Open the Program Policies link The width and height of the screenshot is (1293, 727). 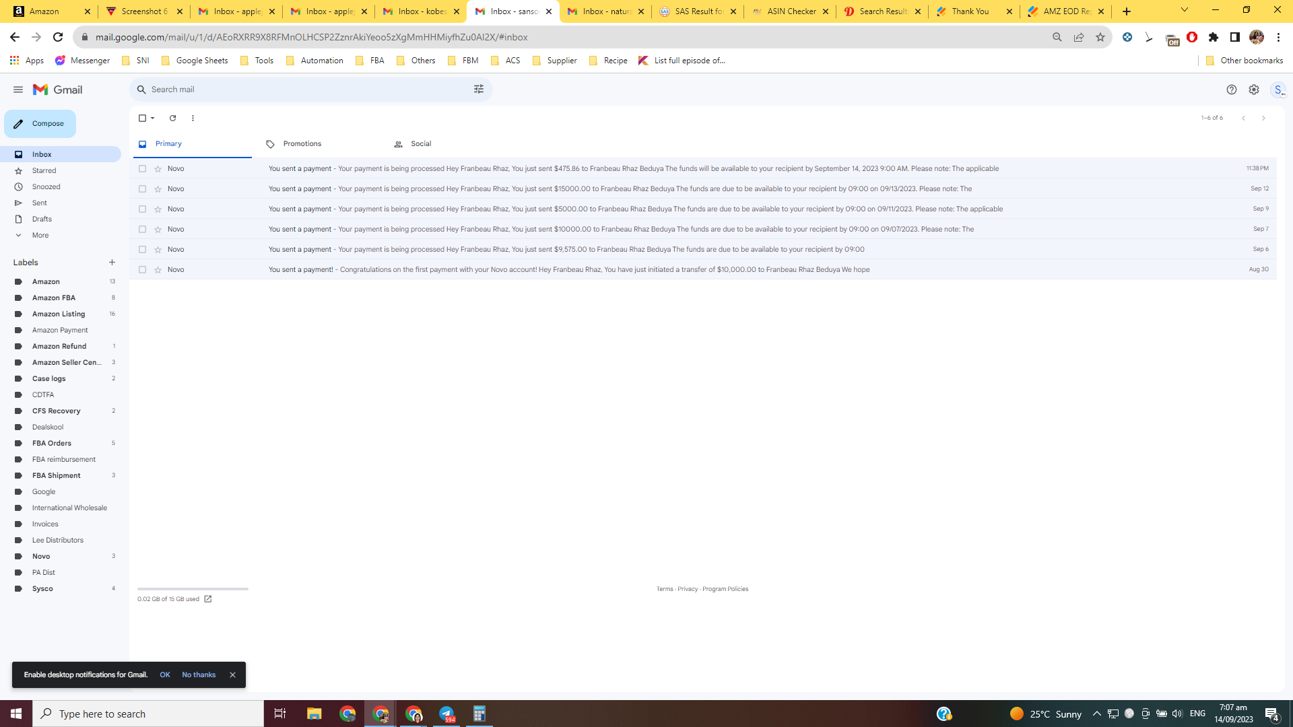click(x=725, y=589)
